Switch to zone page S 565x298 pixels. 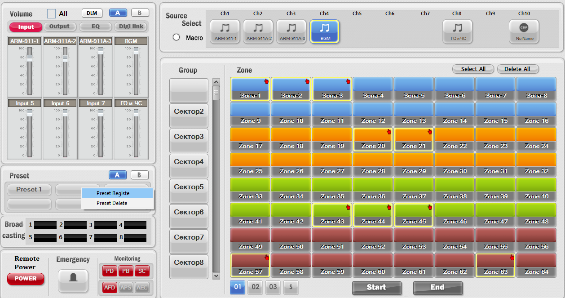pyautogui.click(x=291, y=287)
